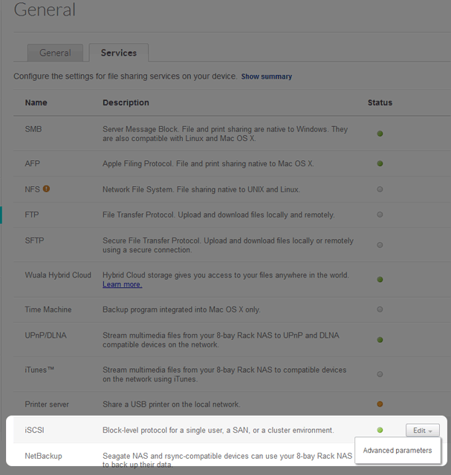Click the orange Printer server status dot
This screenshot has height=475, width=451.
click(x=380, y=404)
